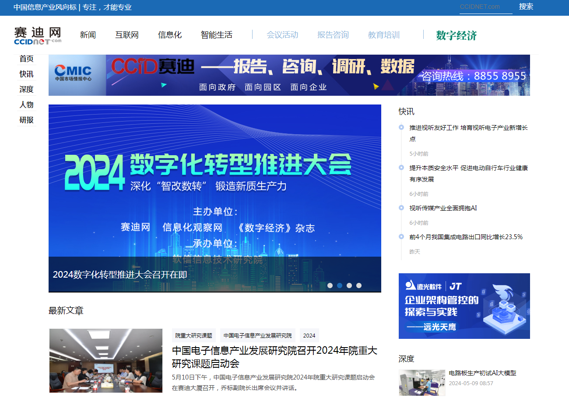The width and height of the screenshot is (569, 397).
Task: Click the search input field
Action: coord(486,7)
